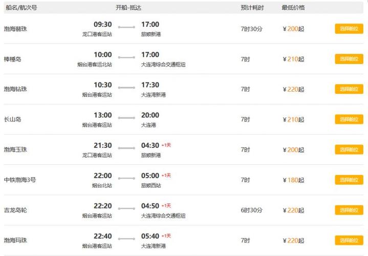Open the 渤海翡珠 ship name
368x256 pixels.
(15, 29)
